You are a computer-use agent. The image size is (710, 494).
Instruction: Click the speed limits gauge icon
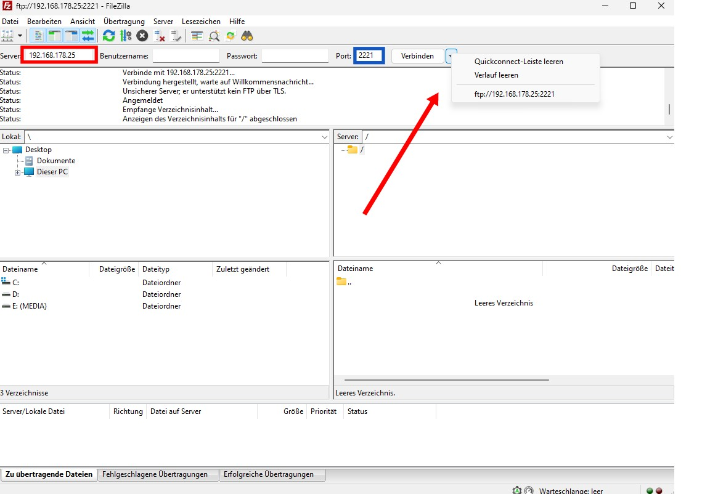[529, 490]
